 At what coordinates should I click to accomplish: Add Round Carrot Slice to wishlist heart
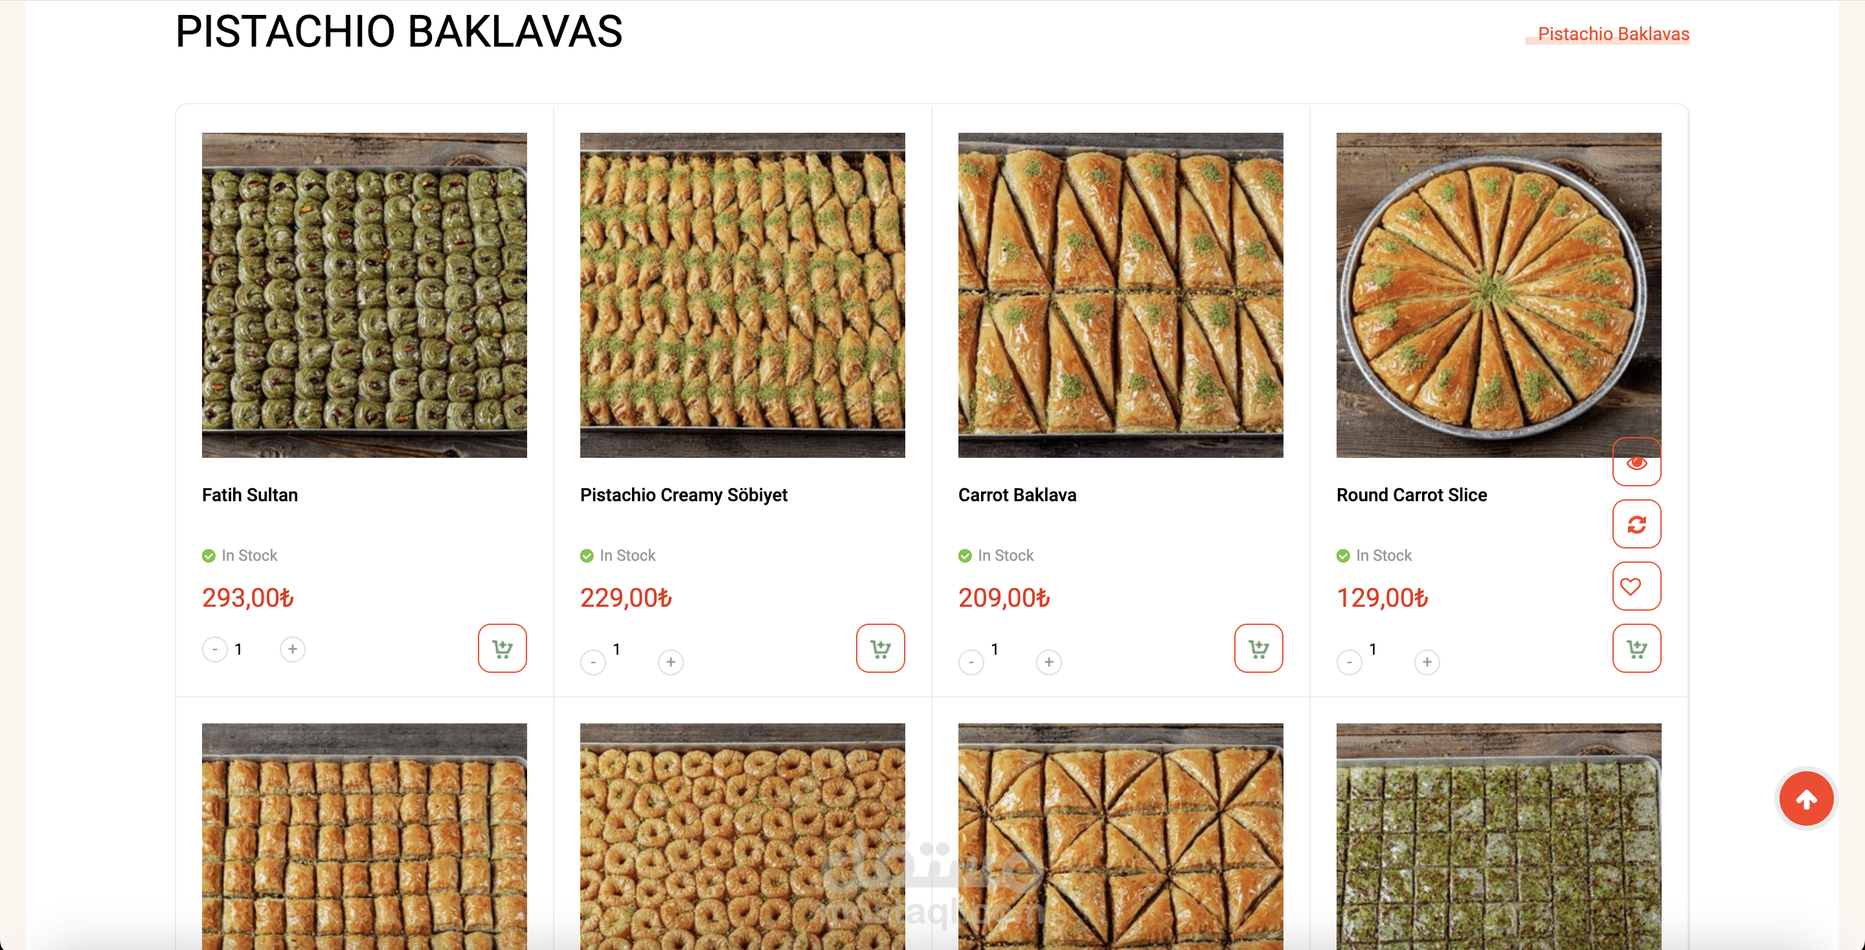click(1636, 586)
